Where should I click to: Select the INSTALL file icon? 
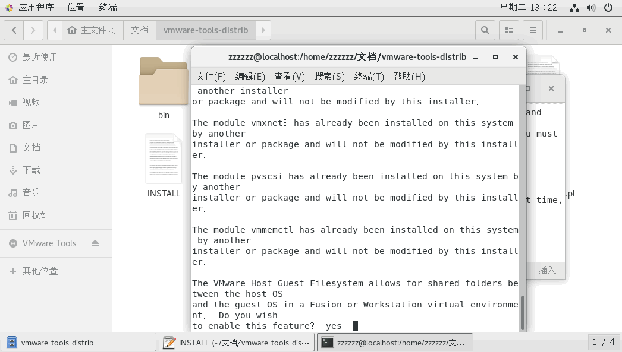[164, 158]
